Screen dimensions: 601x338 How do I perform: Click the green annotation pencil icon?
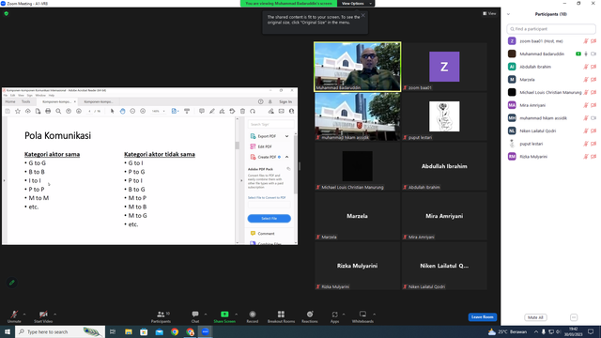(x=12, y=283)
